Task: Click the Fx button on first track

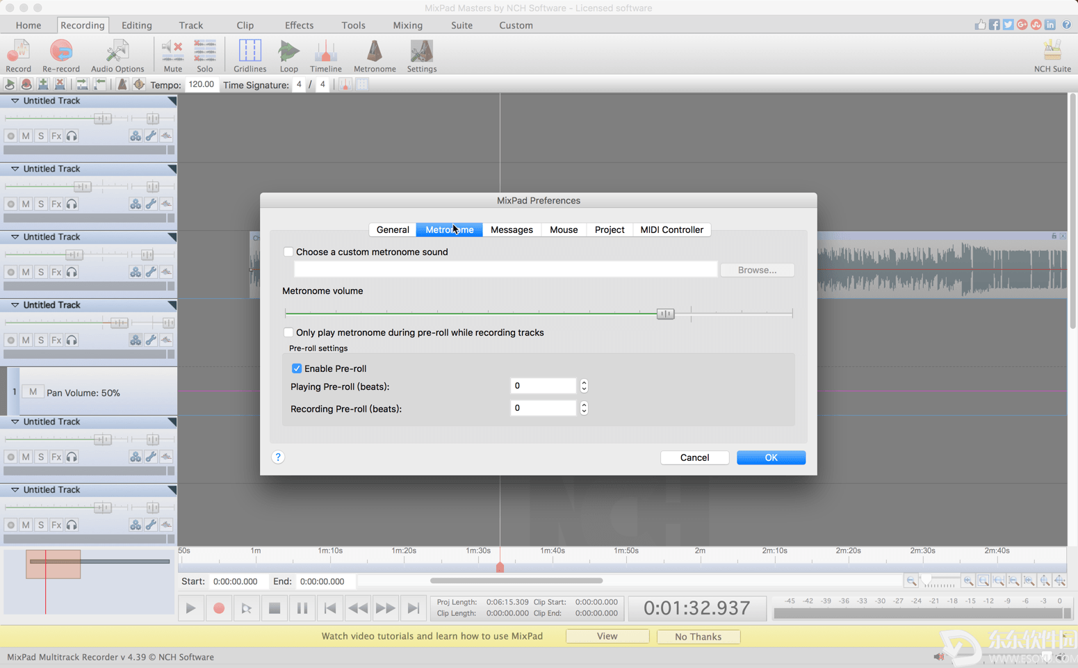Action: pos(56,136)
